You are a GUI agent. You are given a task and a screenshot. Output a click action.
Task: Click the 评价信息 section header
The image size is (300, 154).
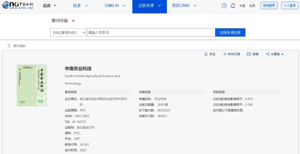[219, 92]
